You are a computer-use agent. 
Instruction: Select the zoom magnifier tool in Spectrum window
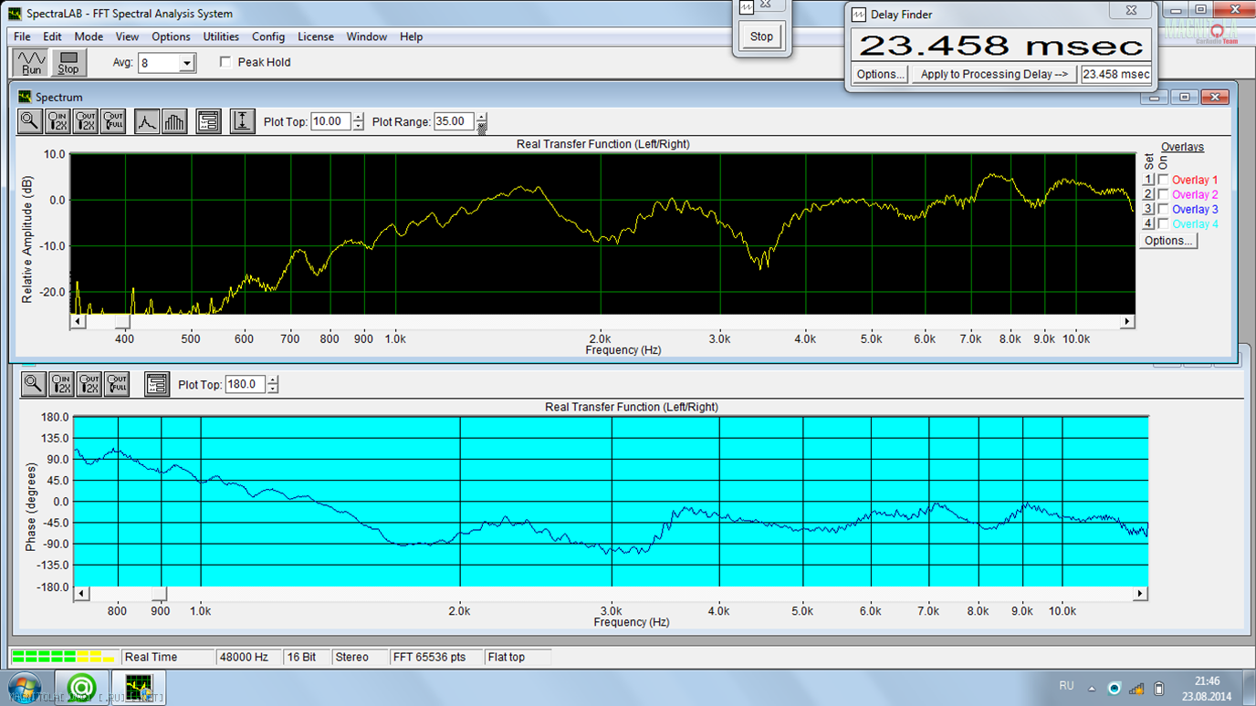coord(30,121)
